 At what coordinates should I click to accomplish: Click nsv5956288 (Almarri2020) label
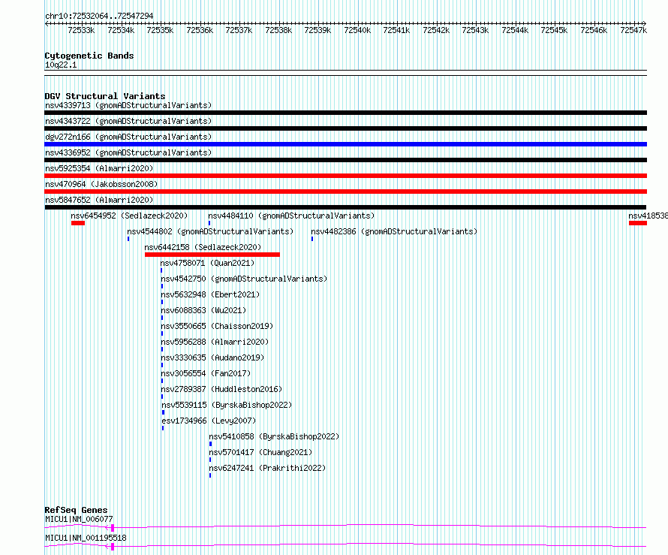click(215, 342)
